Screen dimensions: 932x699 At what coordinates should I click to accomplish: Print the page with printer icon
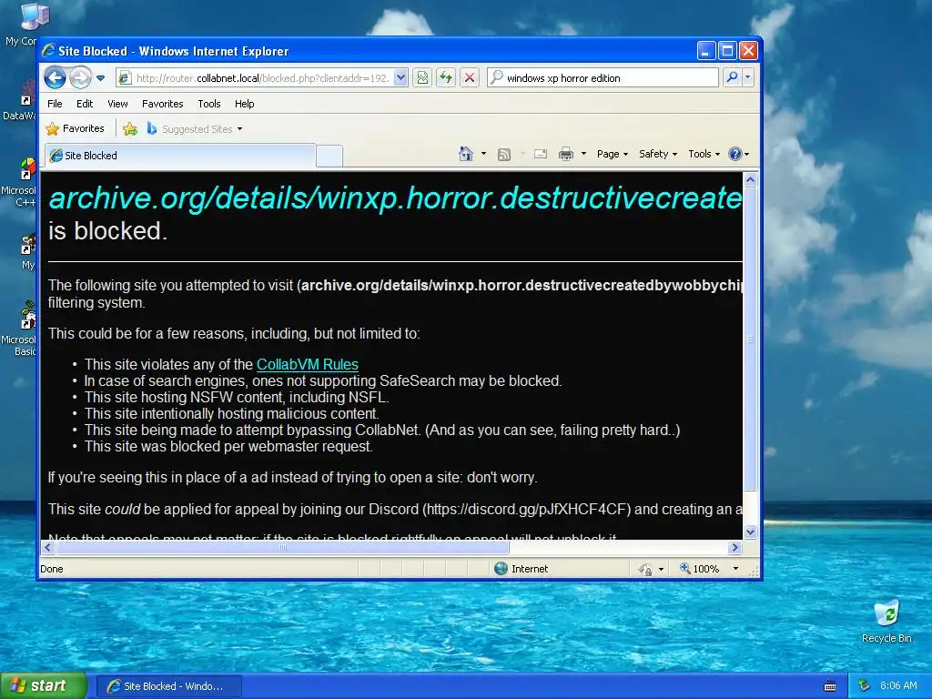pos(566,155)
